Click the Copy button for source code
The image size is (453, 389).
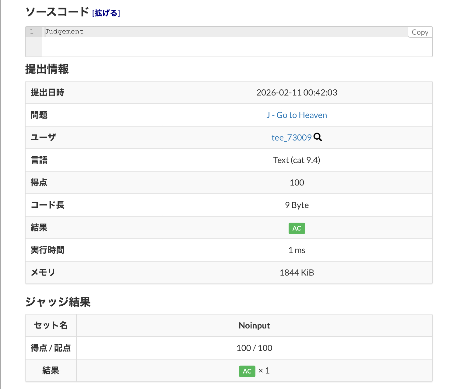420,32
